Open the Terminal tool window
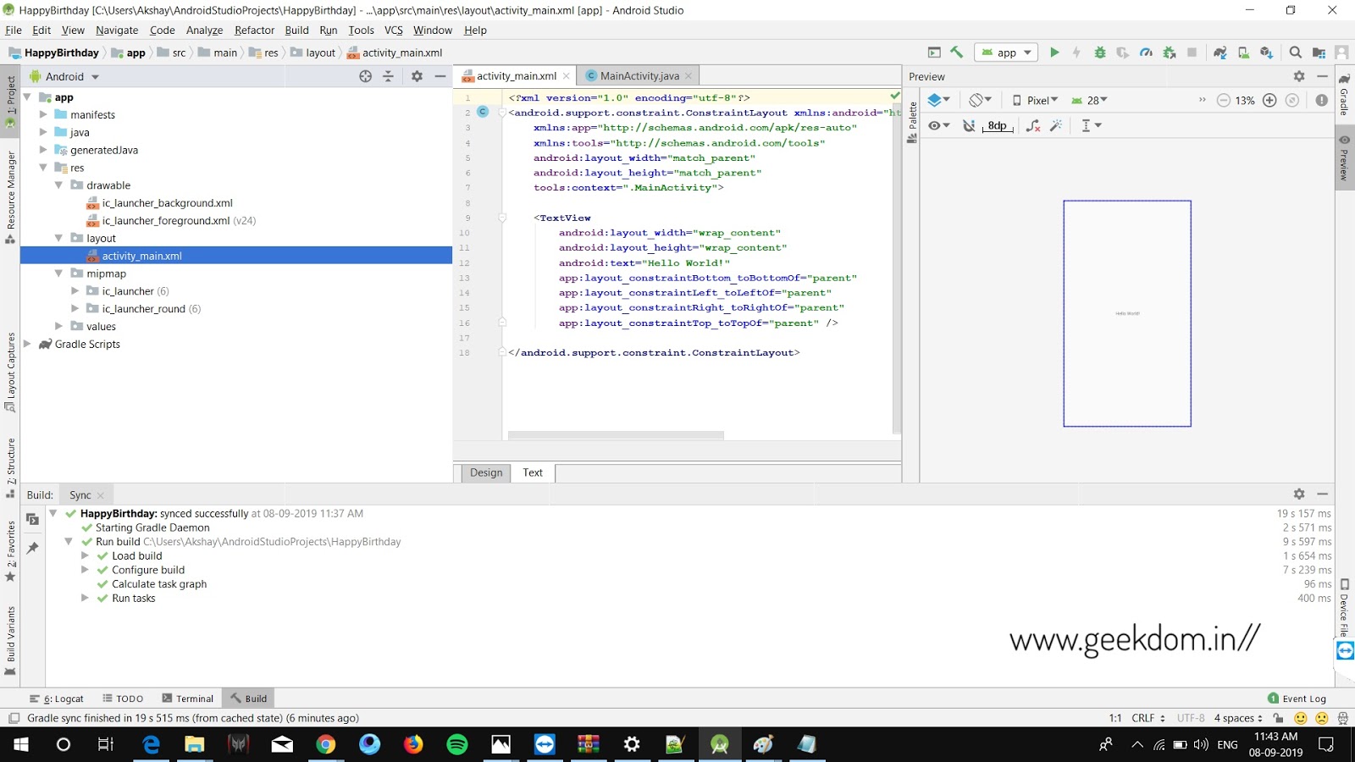Viewport: 1355px width, 762px height. (187, 698)
